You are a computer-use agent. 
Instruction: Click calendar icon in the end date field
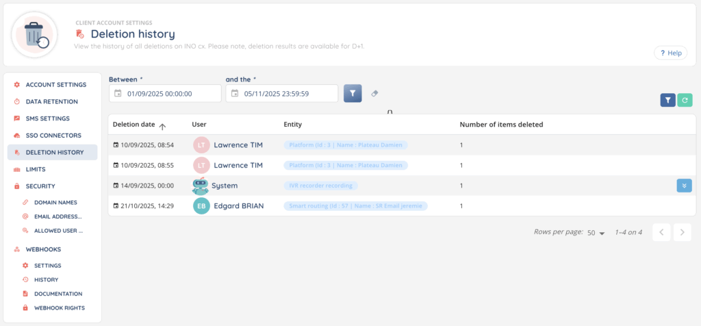(235, 94)
